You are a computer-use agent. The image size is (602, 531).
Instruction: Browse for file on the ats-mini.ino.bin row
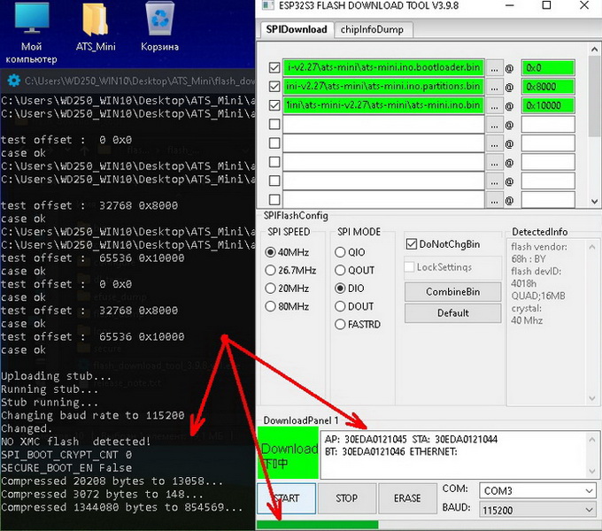495,106
